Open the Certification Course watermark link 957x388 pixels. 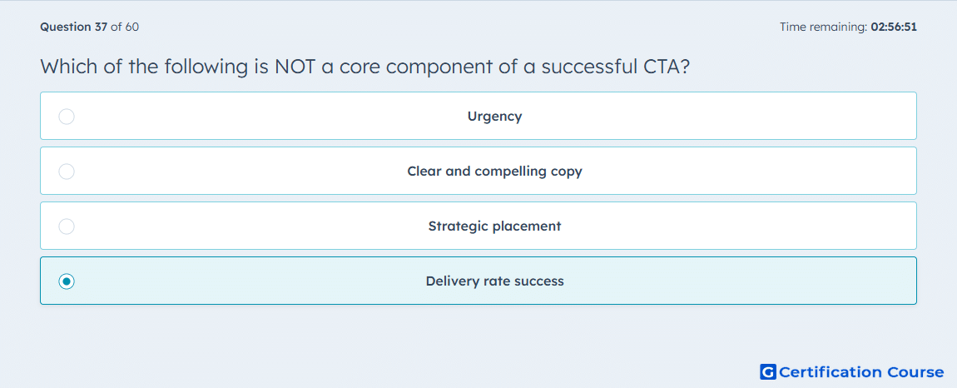[852, 371]
